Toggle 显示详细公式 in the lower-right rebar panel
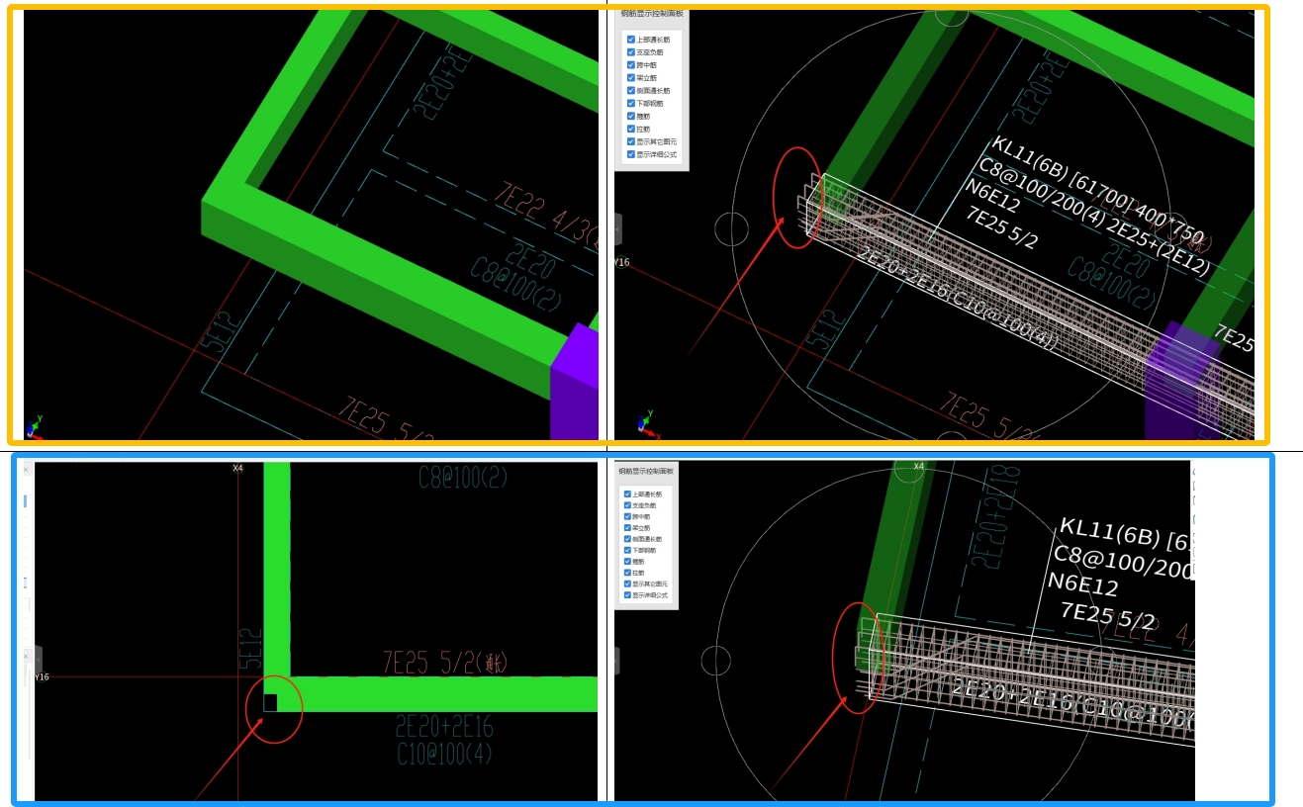Viewport: 1303px width, 807px height. coord(627,595)
